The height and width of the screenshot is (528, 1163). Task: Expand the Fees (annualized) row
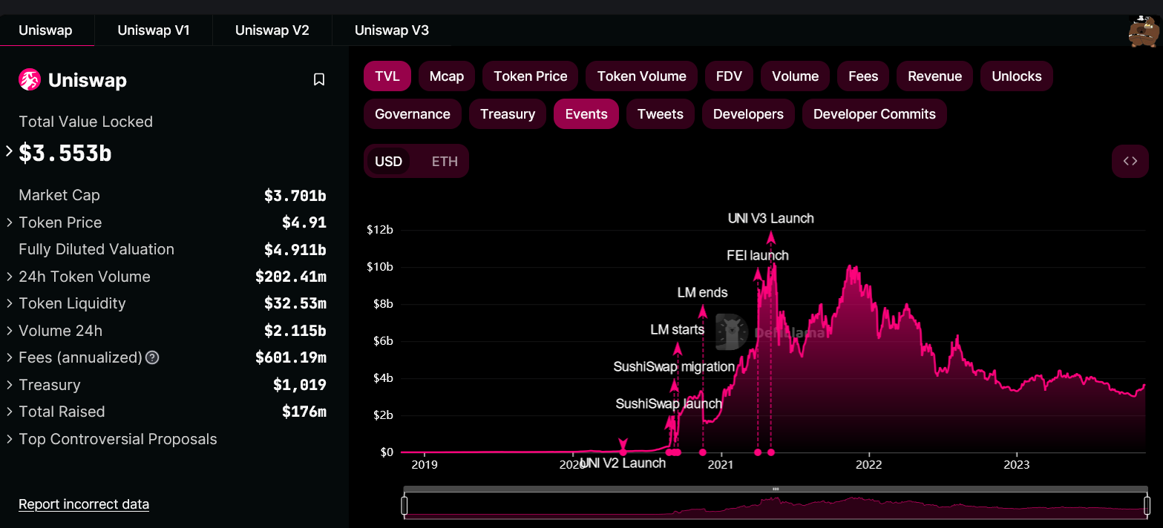9,357
